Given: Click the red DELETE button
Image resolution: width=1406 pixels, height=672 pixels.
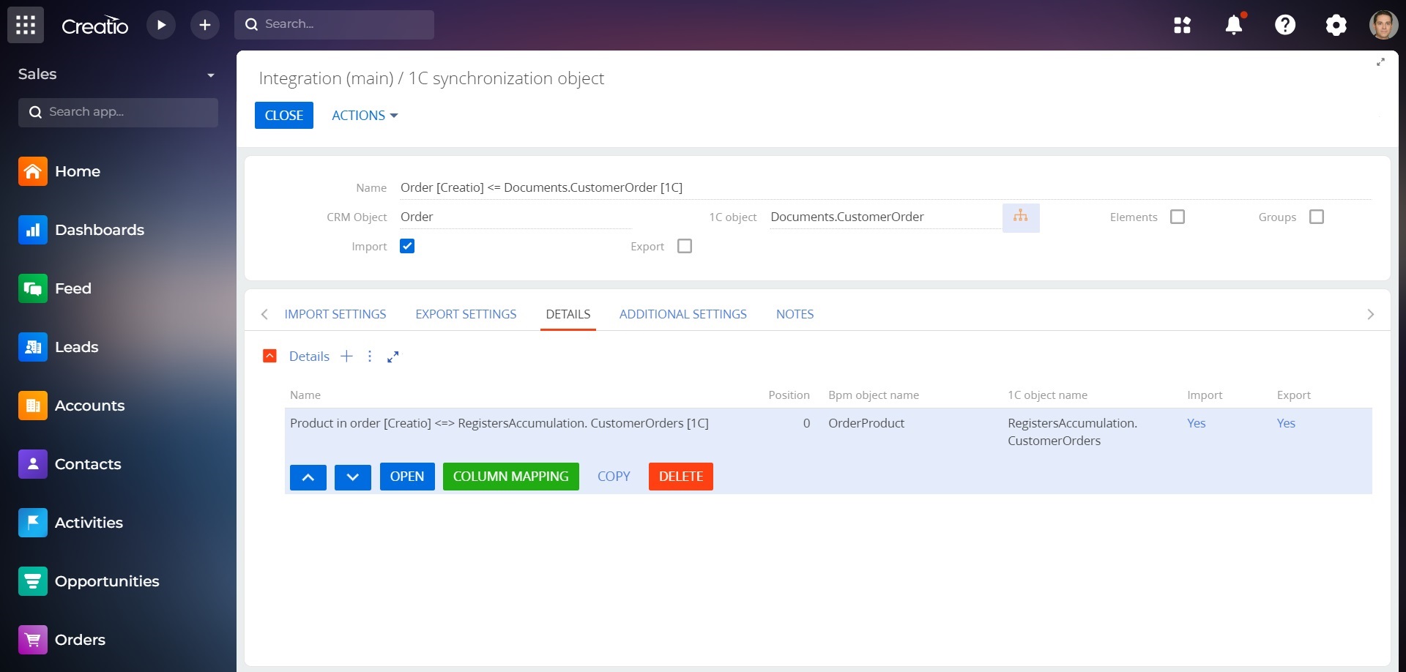Looking at the screenshot, I should pyautogui.click(x=681, y=477).
